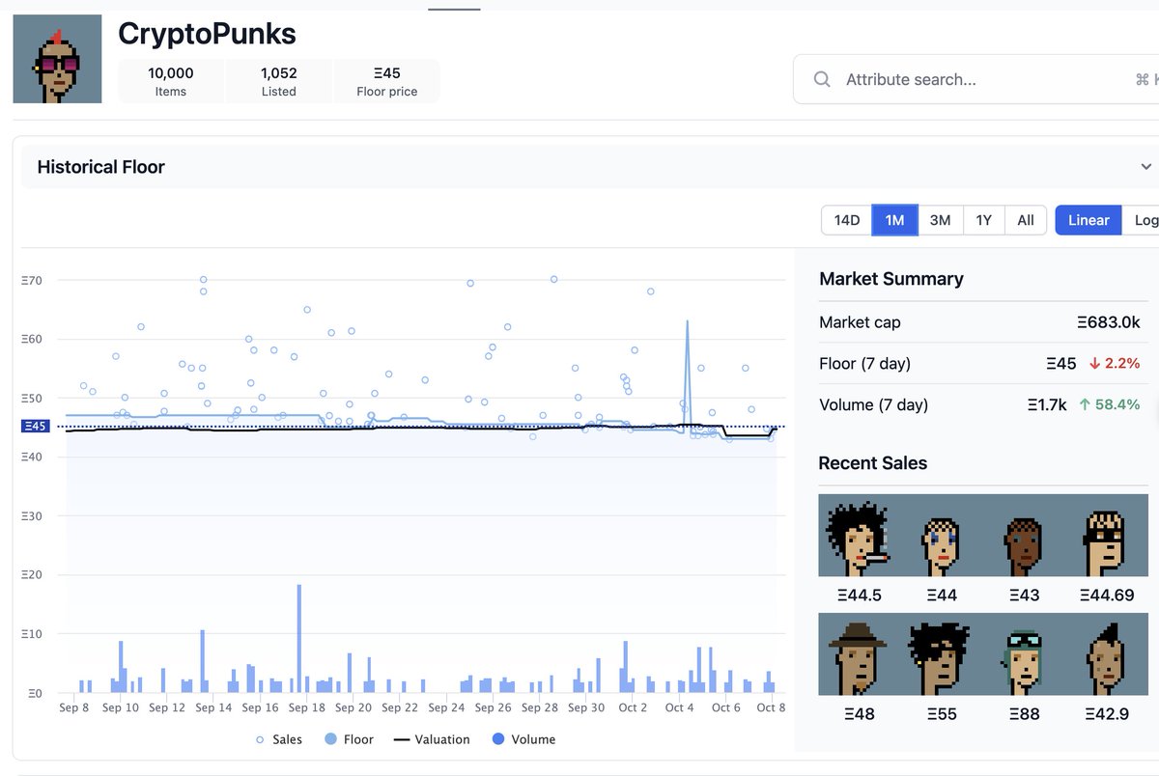Click the red 2.2% floor change
This screenshot has width=1159, height=776.
(1115, 364)
